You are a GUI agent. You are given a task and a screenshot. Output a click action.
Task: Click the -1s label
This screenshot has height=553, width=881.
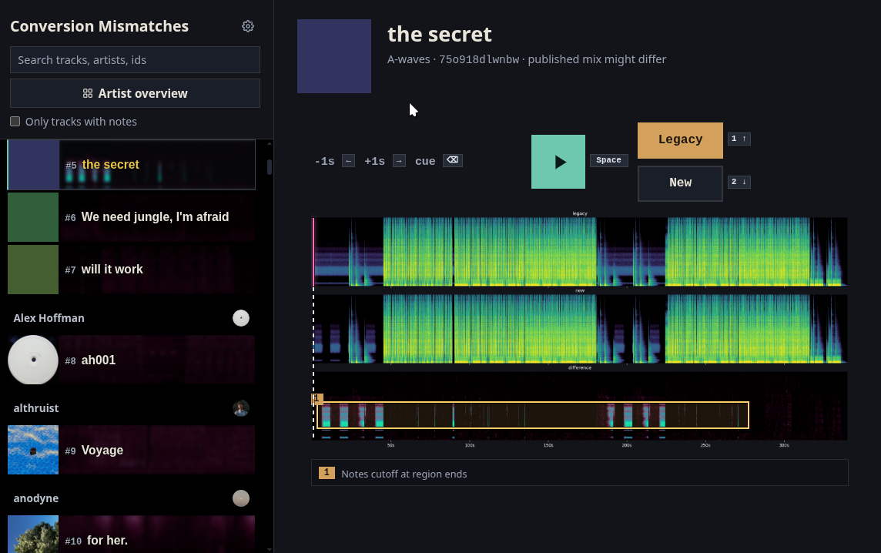[x=324, y=161]
